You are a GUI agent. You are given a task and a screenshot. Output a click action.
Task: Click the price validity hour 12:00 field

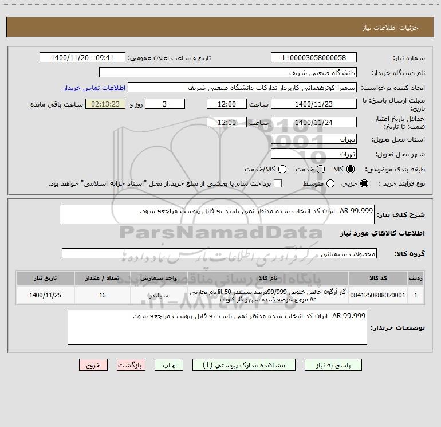(227, 122)
